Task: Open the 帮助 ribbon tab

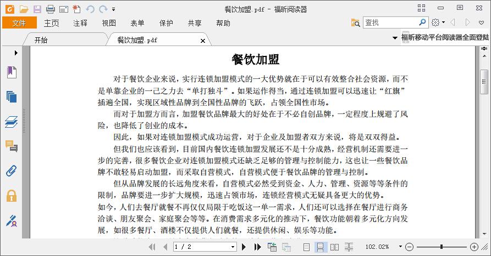Action: [x=223, y=23]
